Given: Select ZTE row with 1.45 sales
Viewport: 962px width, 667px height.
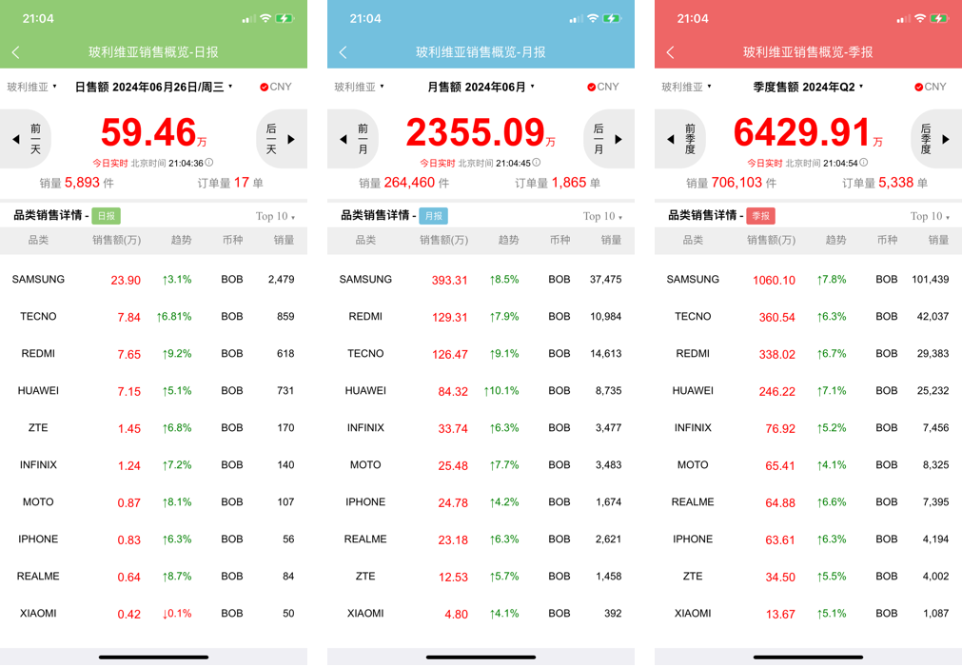Looking at the screenshot, I should pyautogui.click(x=153, y=428).
